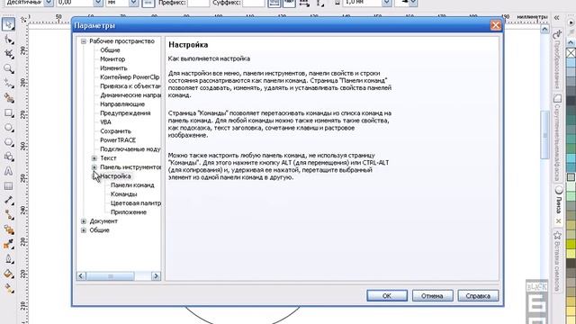The width and height of the screenshot is (576, 324).
Task: Pick the cyan palette swatch
Action: [571, 158]
